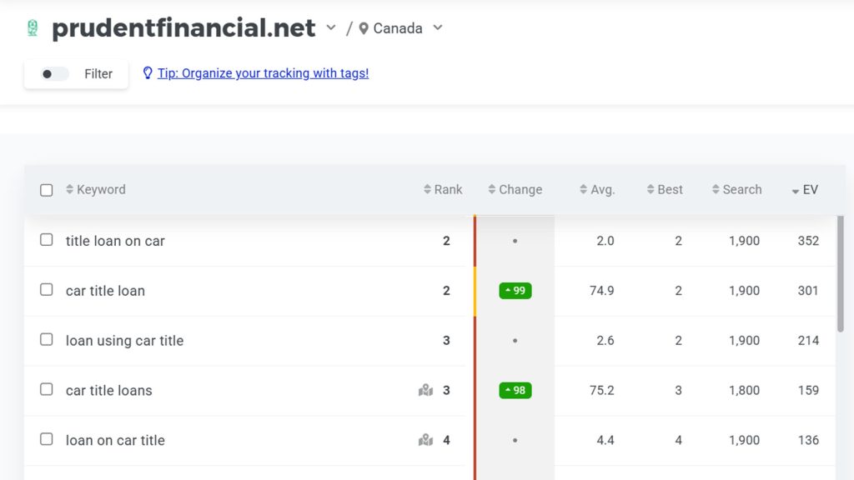Click EV value 301

click(x=808, y=291)
